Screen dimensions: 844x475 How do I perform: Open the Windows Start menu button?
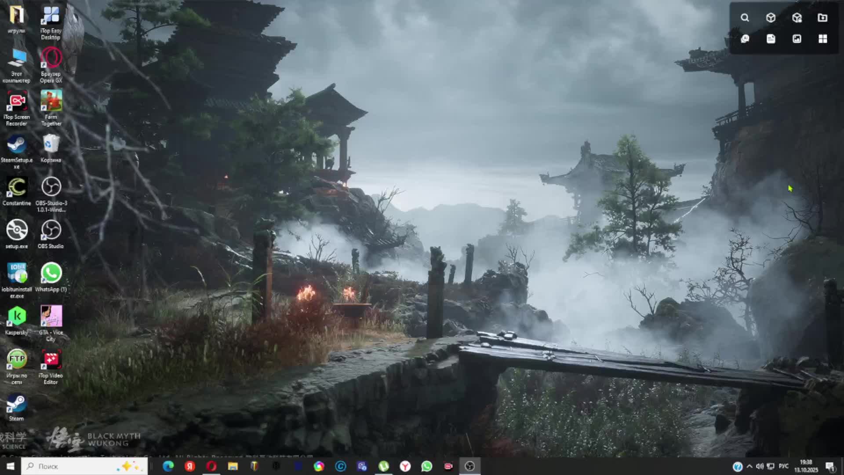pos(11,466)
